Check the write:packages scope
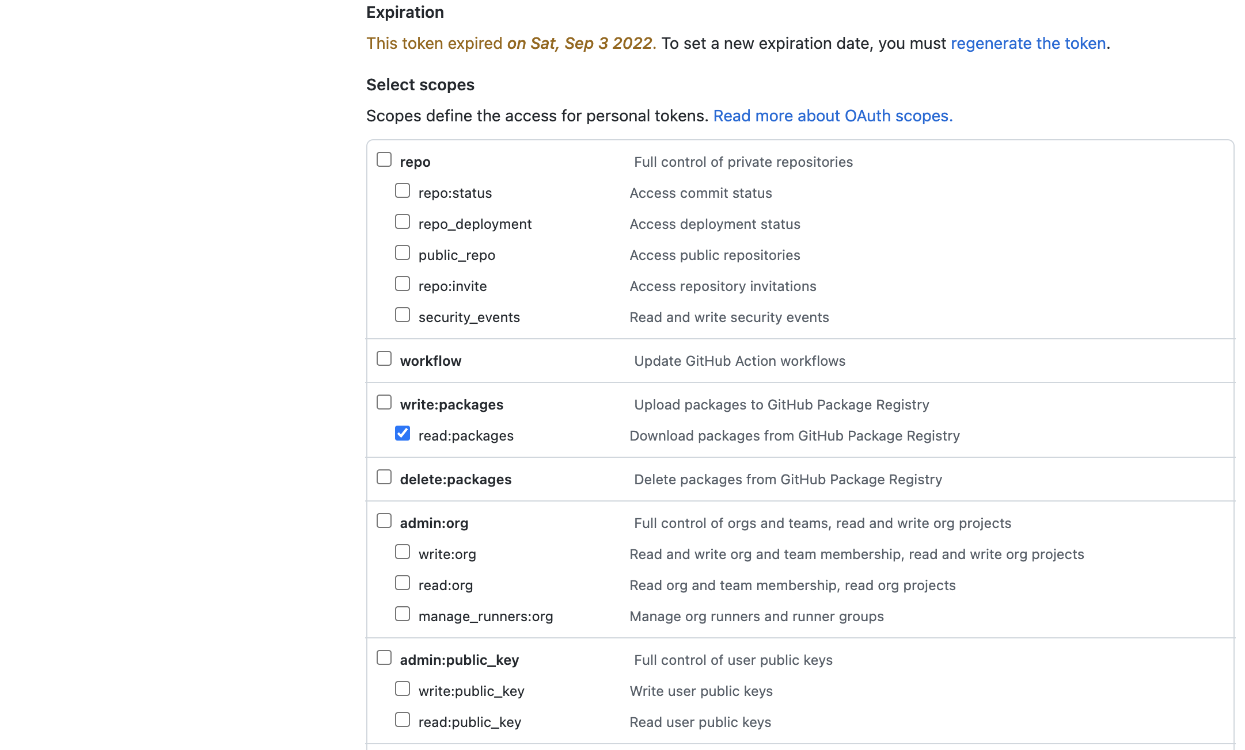The width and height of the screenshot is (1245, 750). point(384,401)
